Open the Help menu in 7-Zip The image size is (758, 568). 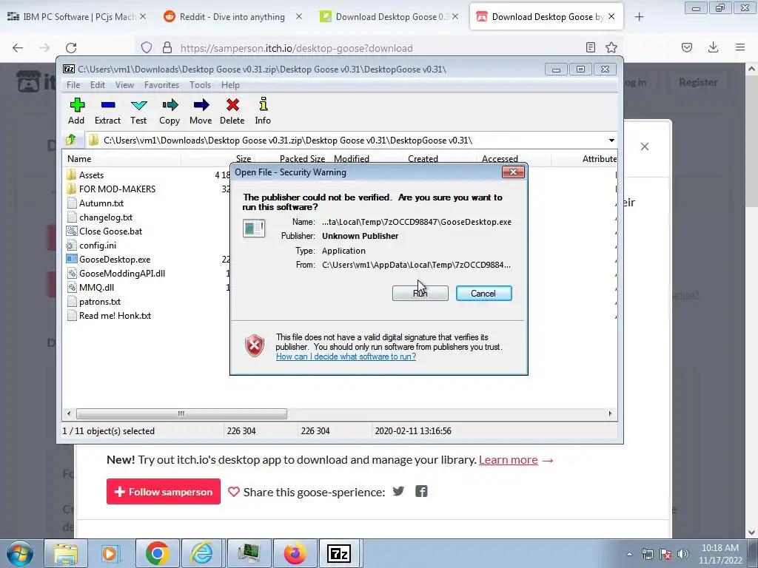(x=230, y=85)
